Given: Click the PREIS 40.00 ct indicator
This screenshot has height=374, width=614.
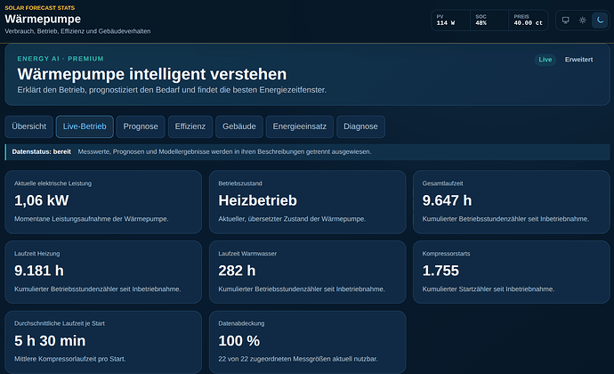Looking at the screenshot, I should (529, 20).
